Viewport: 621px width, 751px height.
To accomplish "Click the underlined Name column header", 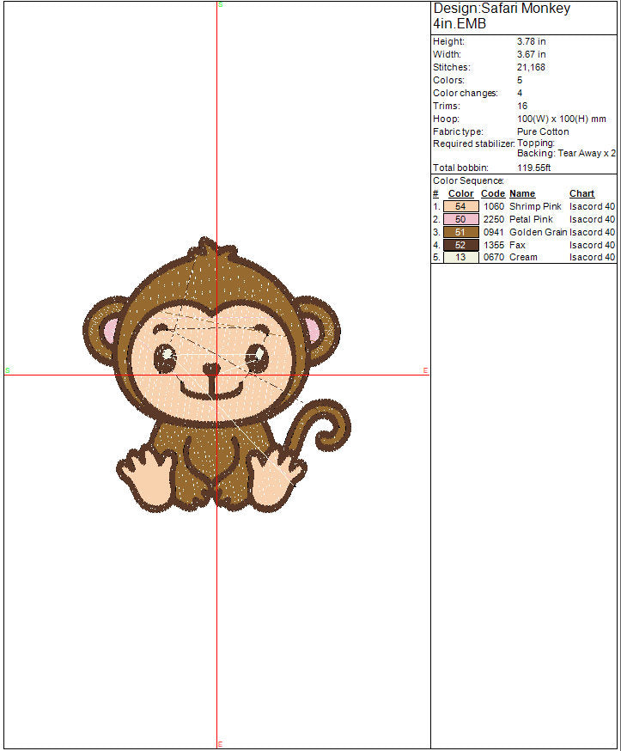I will (x=522, y=194).
